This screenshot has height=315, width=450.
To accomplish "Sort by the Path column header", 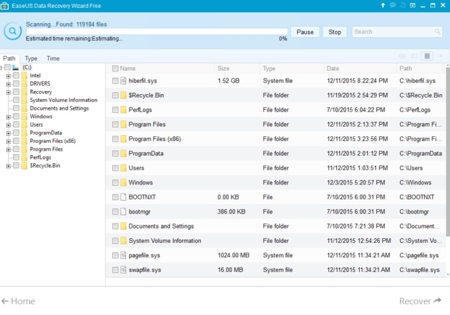I will pos(406,68).
